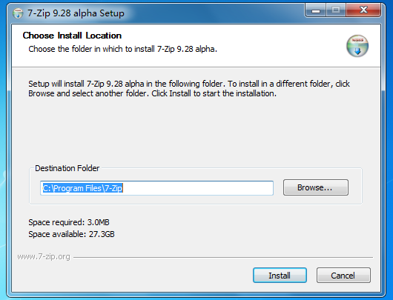This screenshot has width=393, height=300.
Task: Click the "Space available: 27.3GB" text
Action: click(71, 234)
